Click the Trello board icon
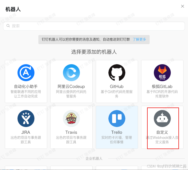This screenshot has height=170, width=188. click(117, 119)
